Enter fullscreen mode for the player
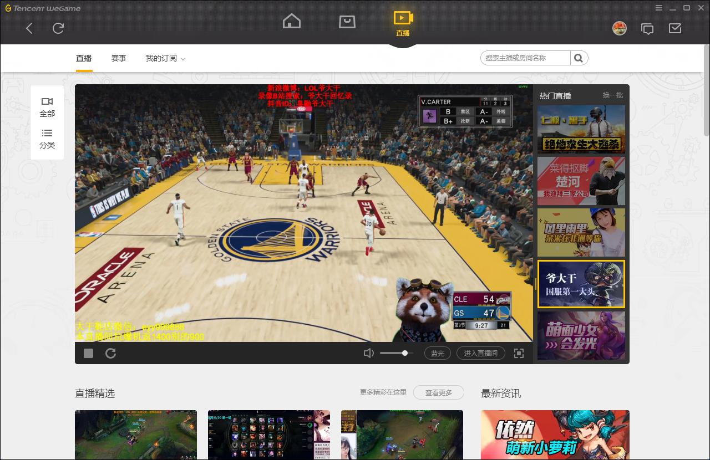Viewport: 710px width, 460px height. (519, 353)
